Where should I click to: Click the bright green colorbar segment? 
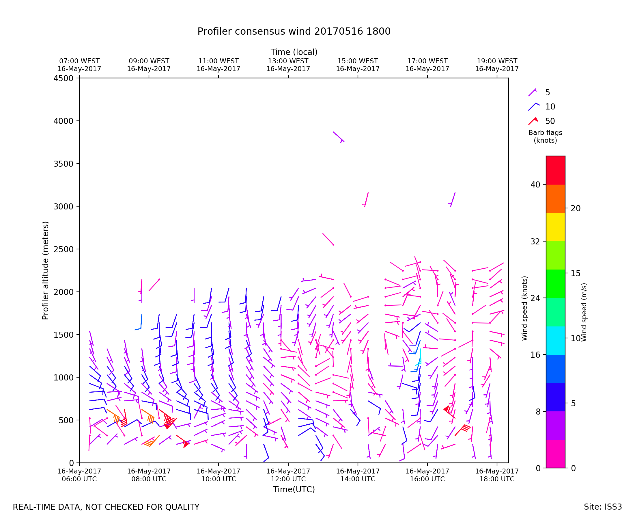click(555, 284)
